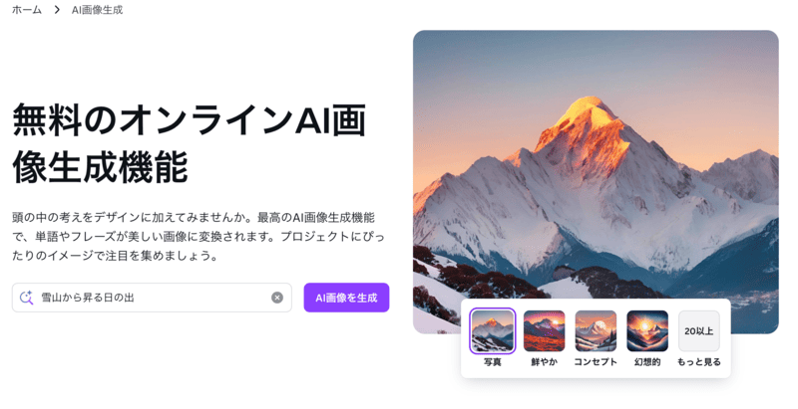798x409 pixels.
Task: Open the AI画像生成 breadcrumb item
Action: pos(97,10)
